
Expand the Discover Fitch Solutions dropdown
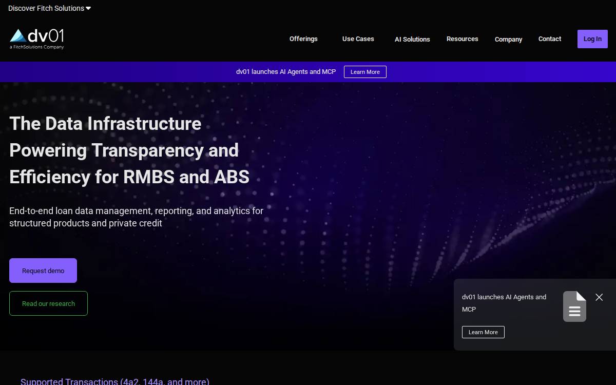tap(49, 8)
